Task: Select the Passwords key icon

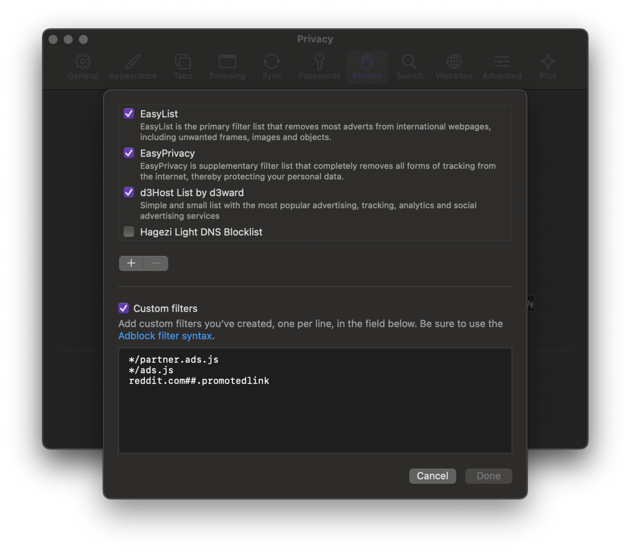Action: pos(319,67)
